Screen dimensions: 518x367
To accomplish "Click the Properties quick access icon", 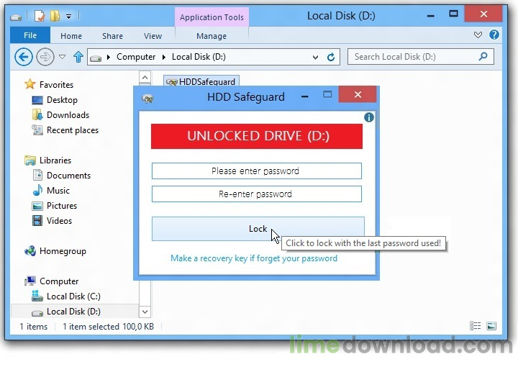I will pyautogui.click(x=40, y=16).
